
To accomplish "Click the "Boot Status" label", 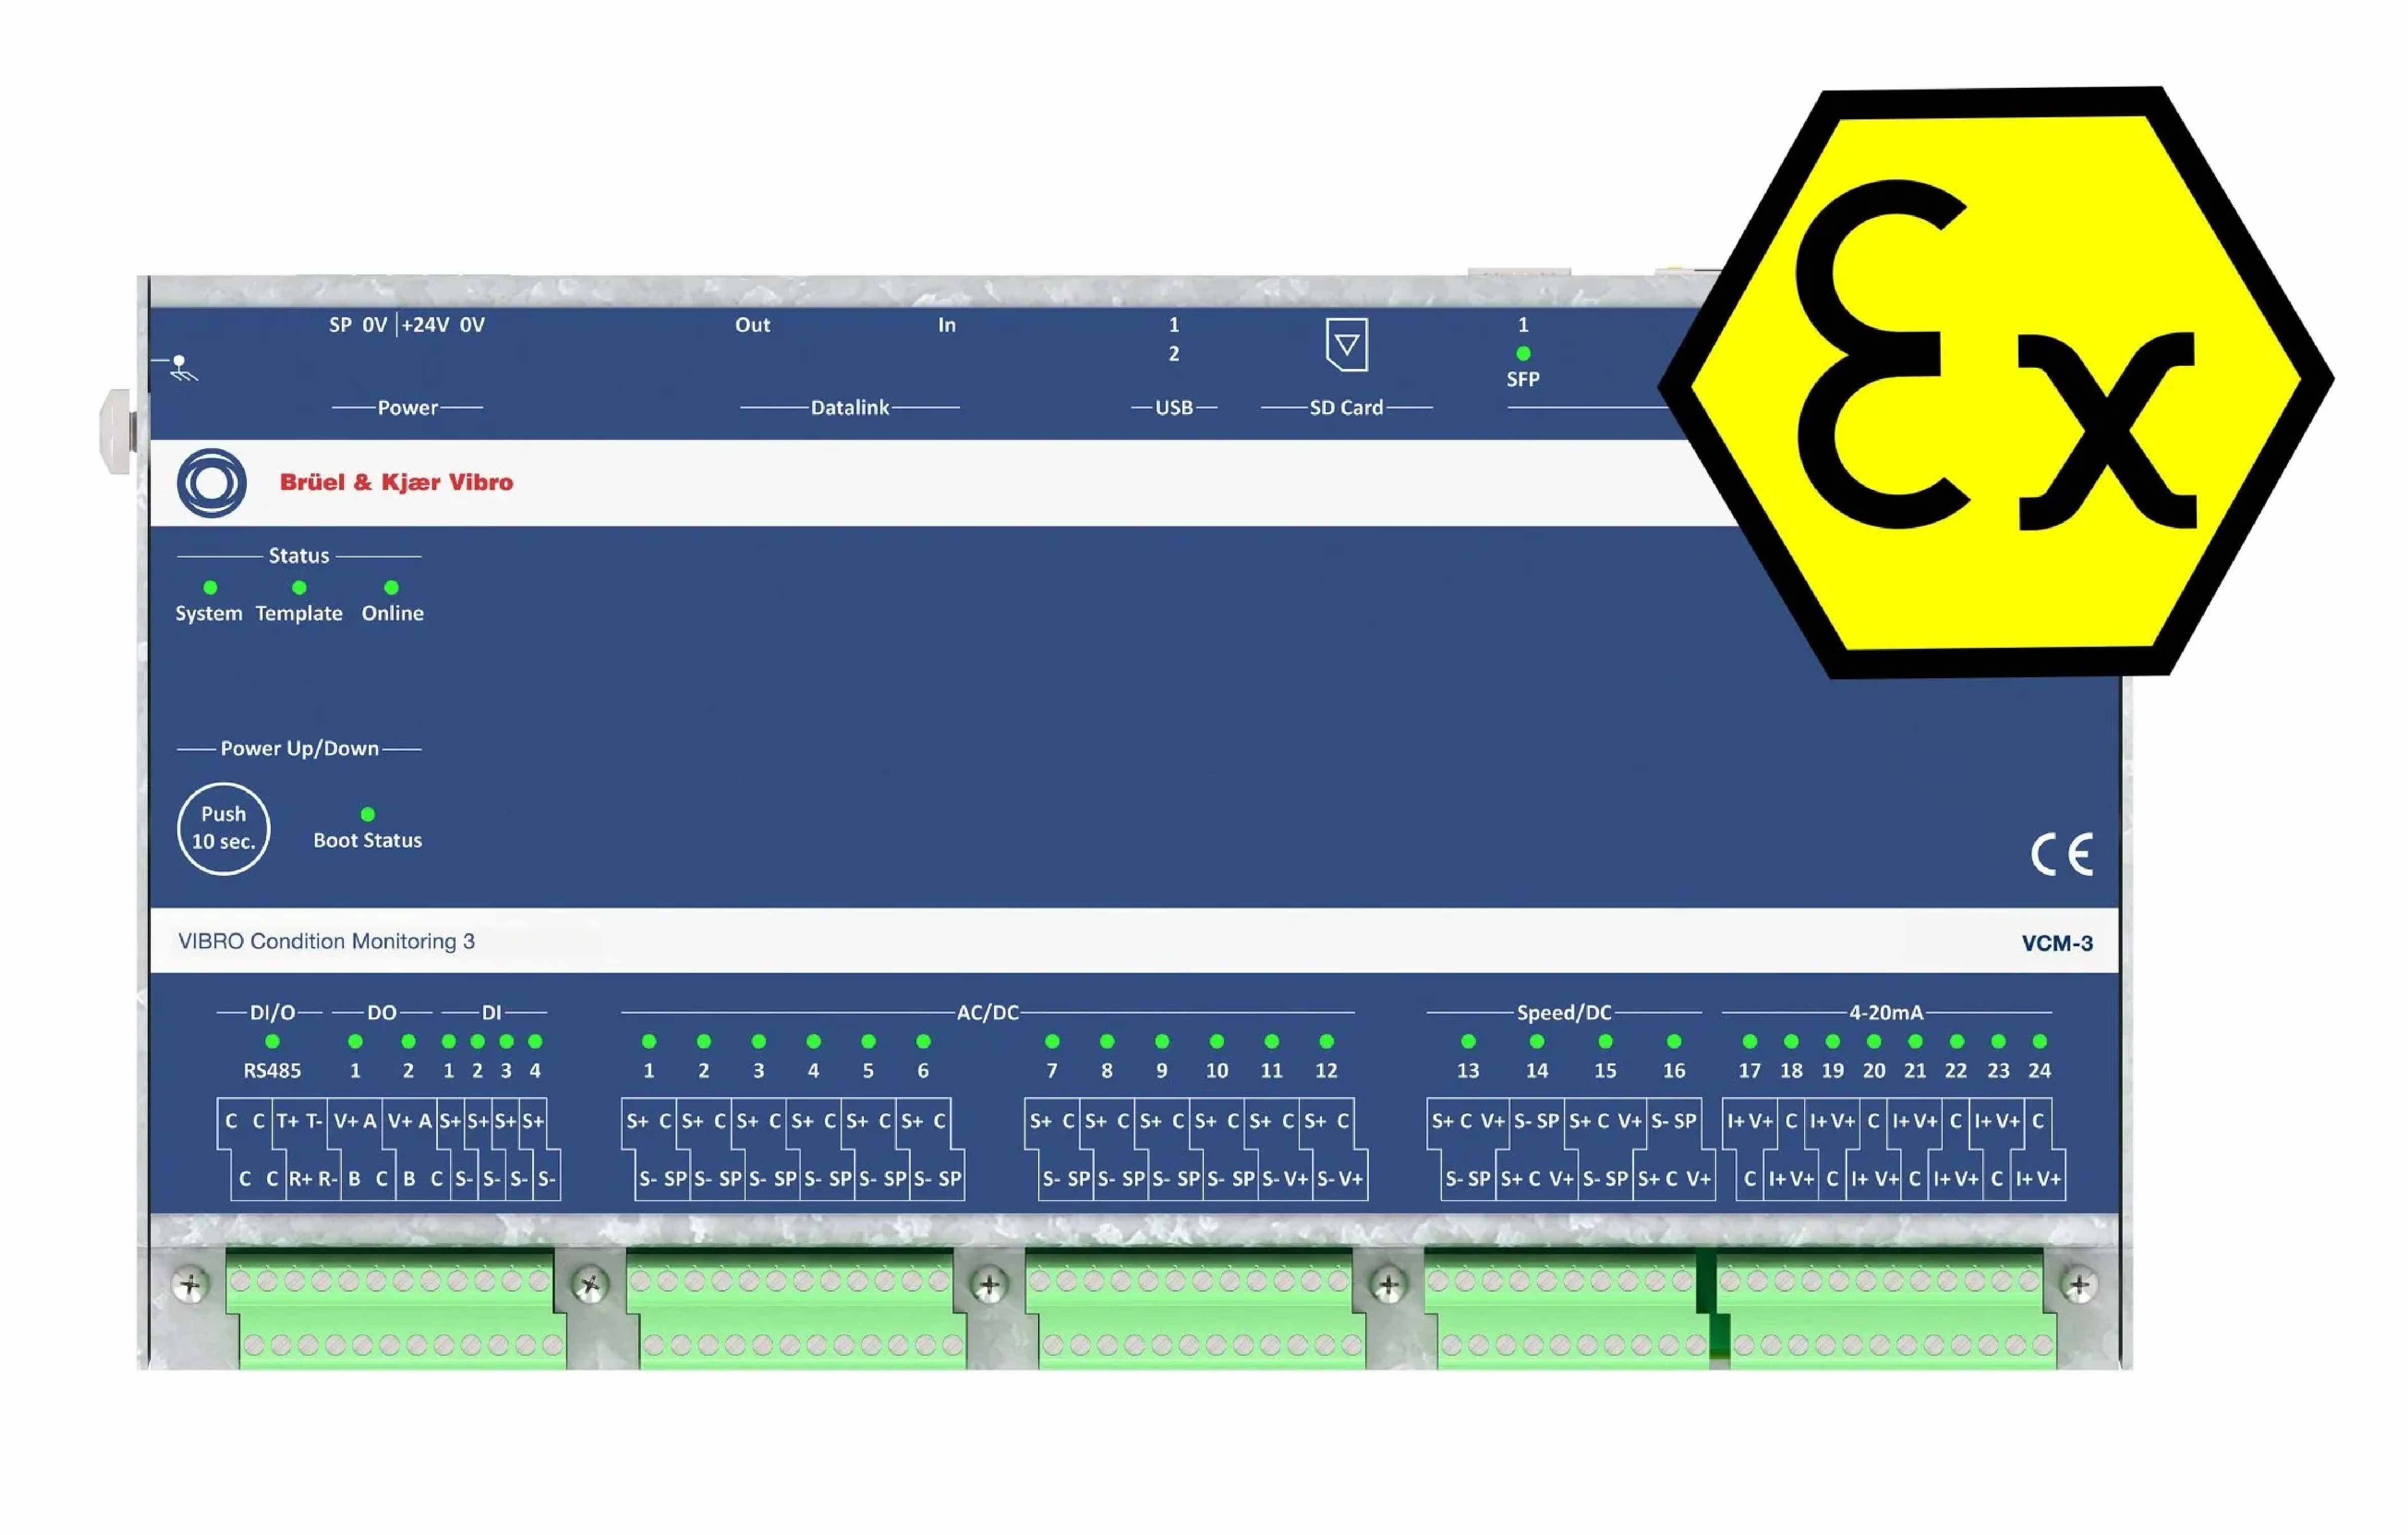I will (x=368, y=840).
